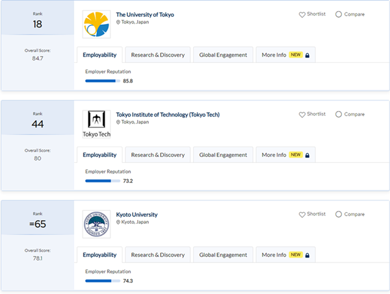This screenshot has width=390, height=294.
Task: Open More Info tab for Tokyo Tech
Action: click(x=285, y=155)
